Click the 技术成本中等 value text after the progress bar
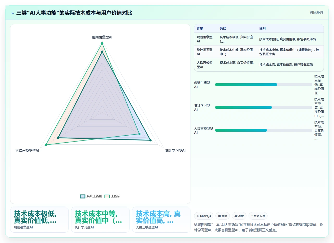The image size is (334, 243). pyautogui.click(x=319, y=107)
